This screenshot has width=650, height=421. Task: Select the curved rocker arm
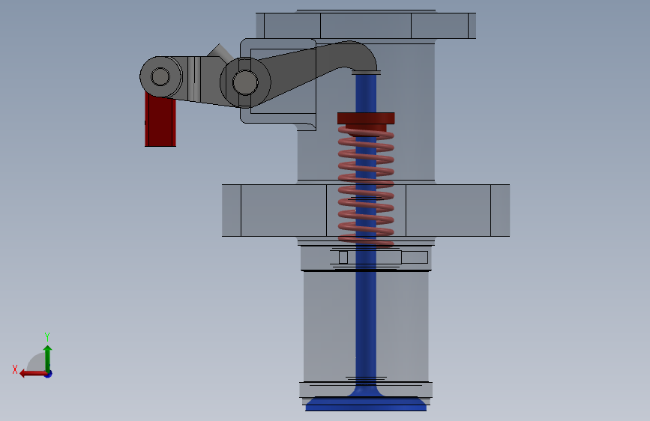pyautogui.click(x=319, y=64)
